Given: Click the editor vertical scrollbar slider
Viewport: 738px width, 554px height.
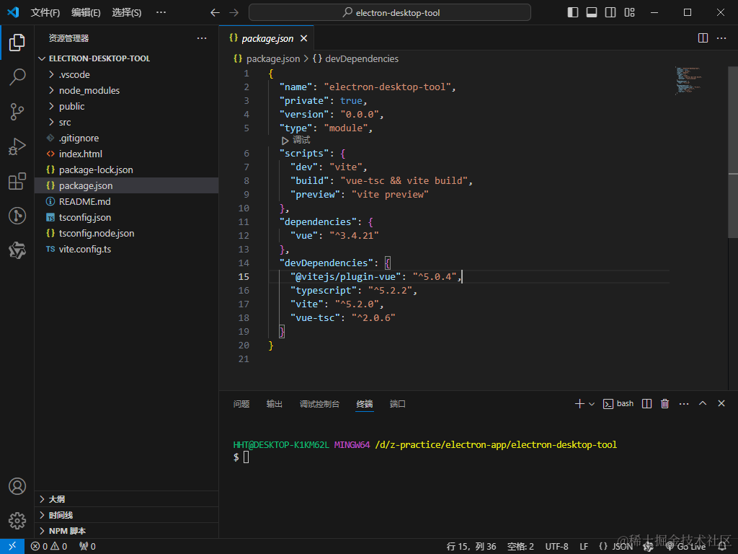Looking at the screenshot, I should click(x=733, y=206).
